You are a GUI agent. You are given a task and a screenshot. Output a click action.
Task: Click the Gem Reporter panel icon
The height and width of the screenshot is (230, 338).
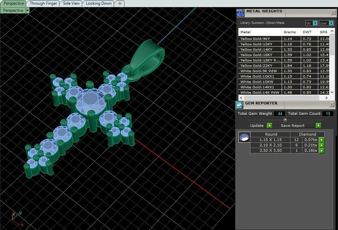tap(239, 105)
